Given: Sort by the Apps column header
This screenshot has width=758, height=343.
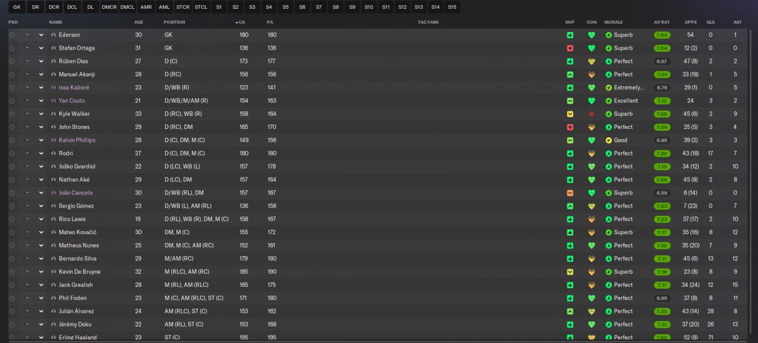Looking at the screenshot, I should (690, 22).
